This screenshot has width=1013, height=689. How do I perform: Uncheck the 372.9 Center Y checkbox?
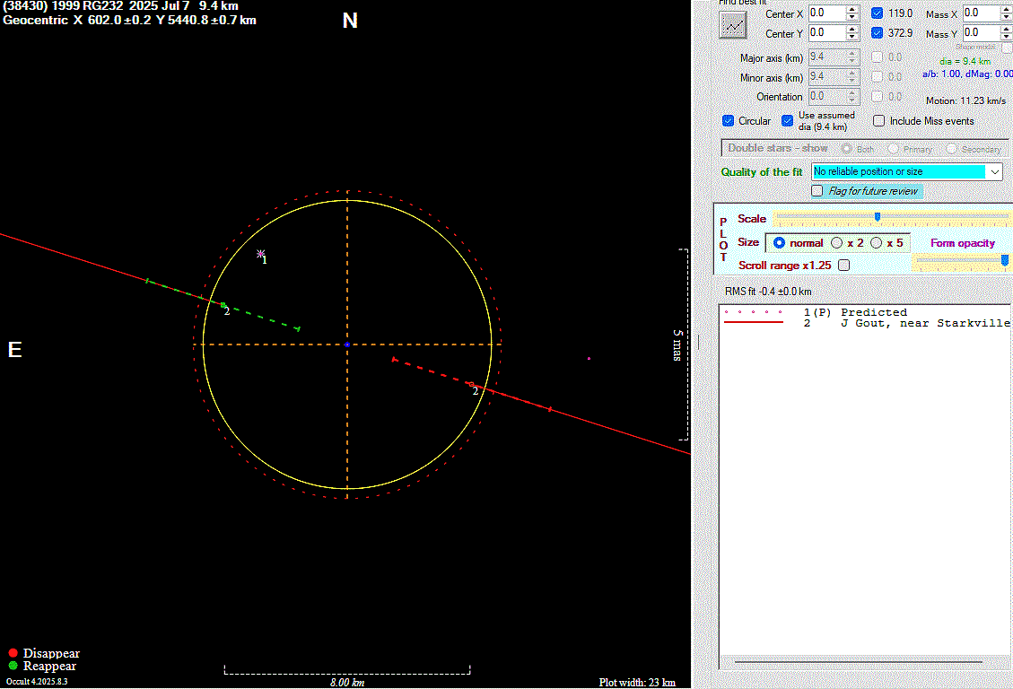click(x=877, y=33)
